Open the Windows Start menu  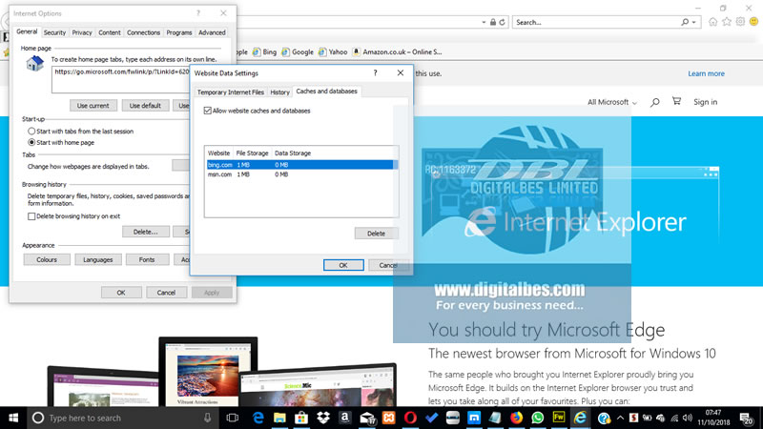(13, 418)
